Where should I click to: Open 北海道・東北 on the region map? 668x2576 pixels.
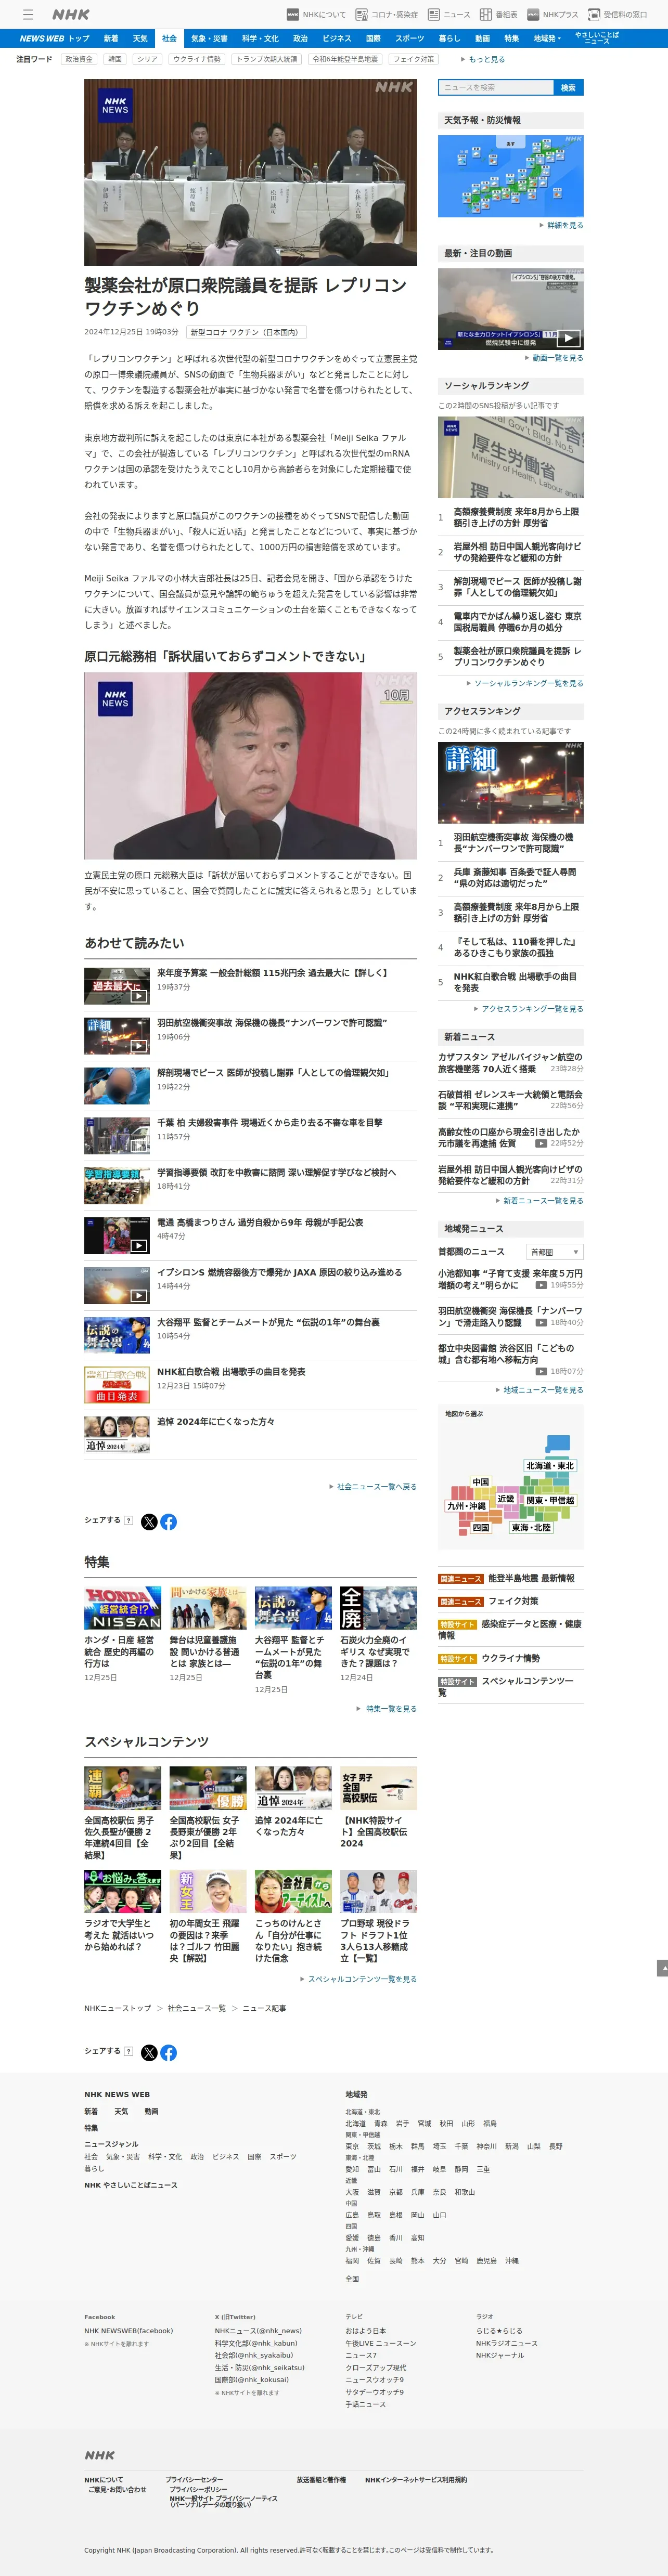(550, 1466)
